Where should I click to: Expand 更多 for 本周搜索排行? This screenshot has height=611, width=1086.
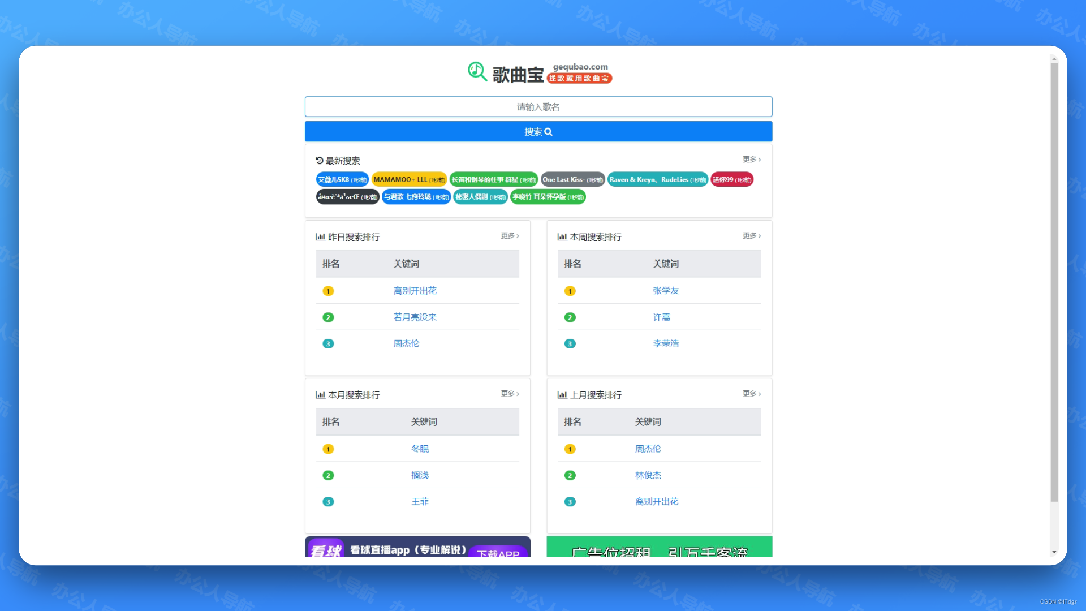[751, 236]
